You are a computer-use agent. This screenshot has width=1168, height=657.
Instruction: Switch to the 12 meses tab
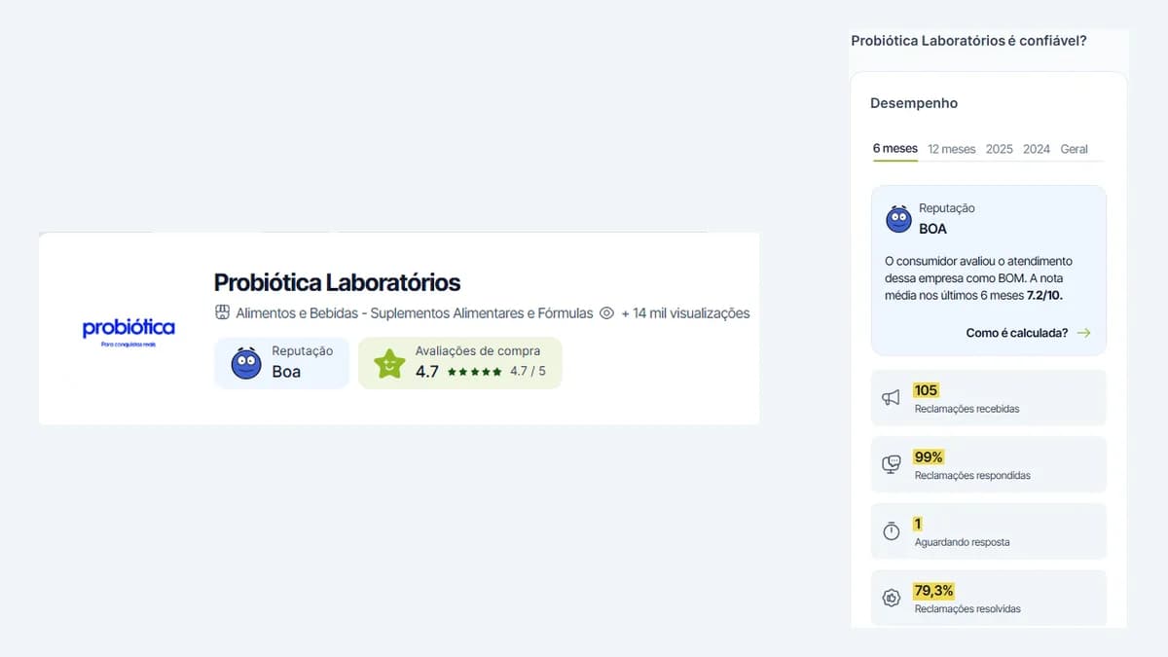click(951, 149)
